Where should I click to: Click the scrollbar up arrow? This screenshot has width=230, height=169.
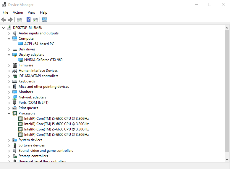pos(227,28)
